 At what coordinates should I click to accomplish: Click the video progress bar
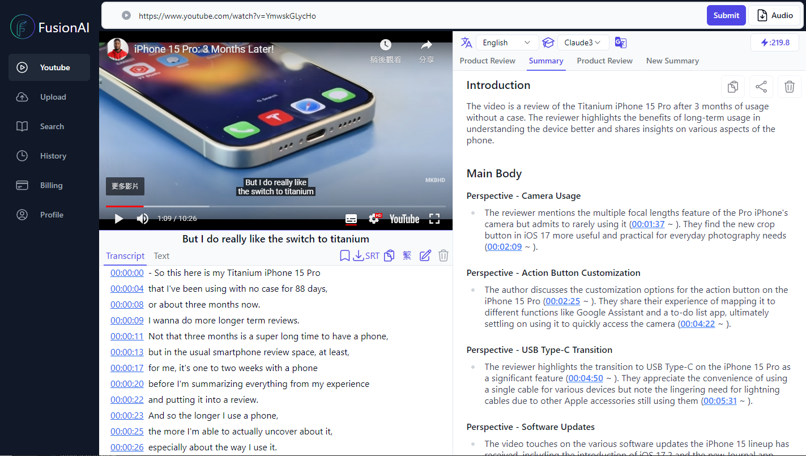(276, 206)
